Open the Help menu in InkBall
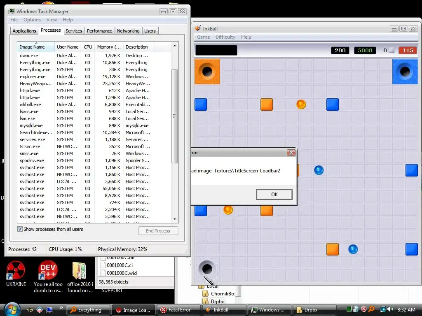The width and height of the screenshot is (422, 316). 246,37
